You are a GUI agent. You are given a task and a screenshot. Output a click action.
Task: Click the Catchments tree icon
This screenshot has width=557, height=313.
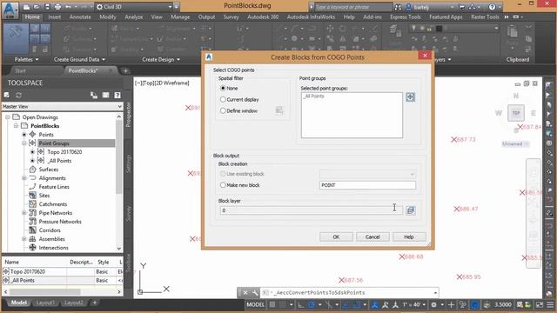pyautogui.click(x=33, y=204)
